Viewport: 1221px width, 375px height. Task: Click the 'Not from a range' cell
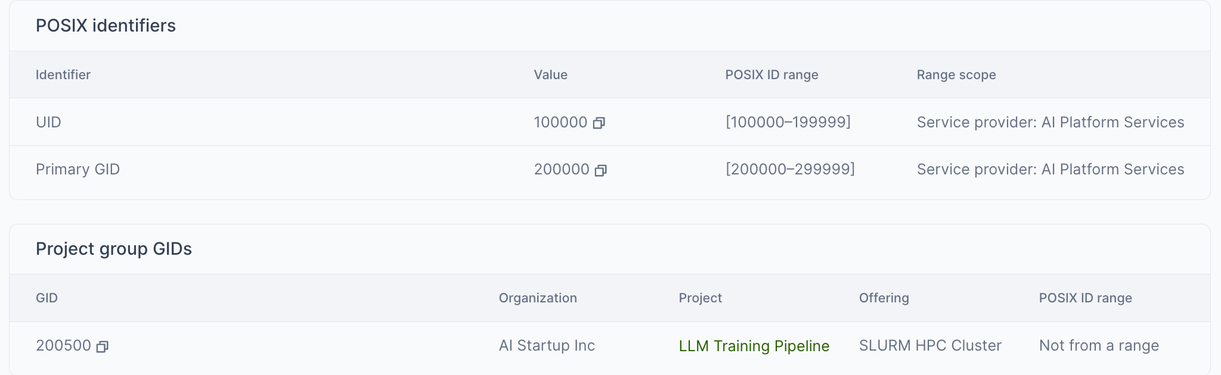point(1099,346)
